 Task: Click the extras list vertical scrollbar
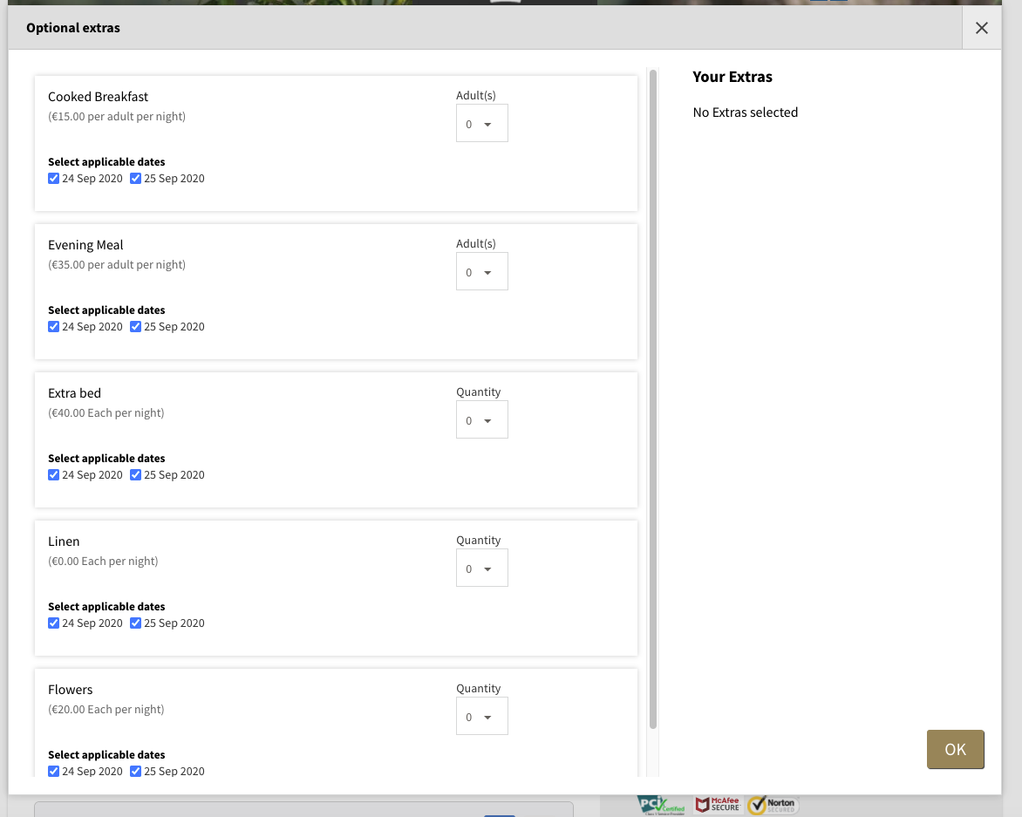(653, 399)
